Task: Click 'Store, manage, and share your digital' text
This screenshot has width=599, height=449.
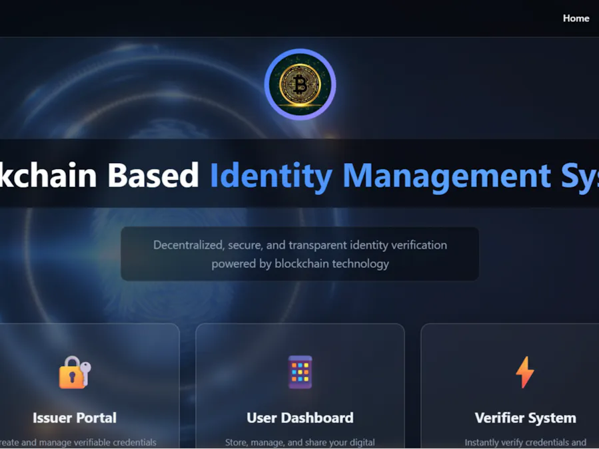Action: click(x=300, y=442)
